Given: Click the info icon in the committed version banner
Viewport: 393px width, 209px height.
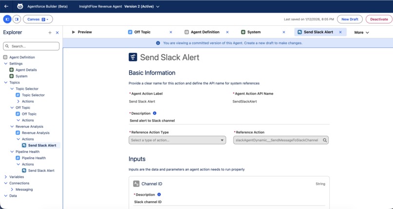Looking at the screenshot, I should (158, 43).
